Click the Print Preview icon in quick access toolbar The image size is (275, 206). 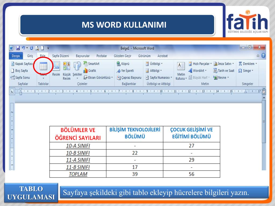point(37,48)
